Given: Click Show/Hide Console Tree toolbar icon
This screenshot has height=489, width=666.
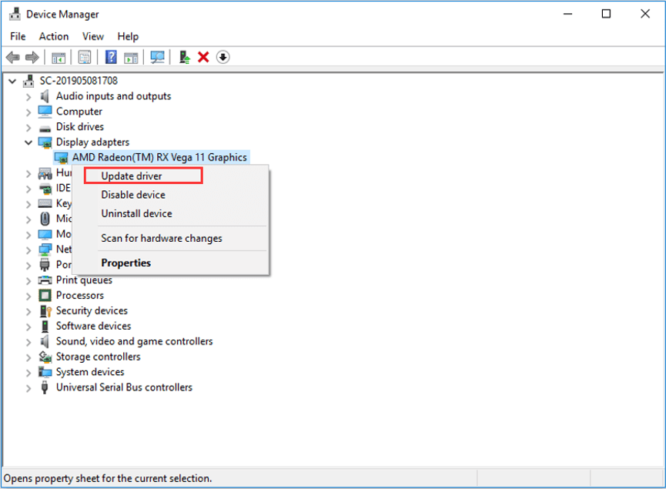Looking at the screenshot, I should [x=59, y=57].
